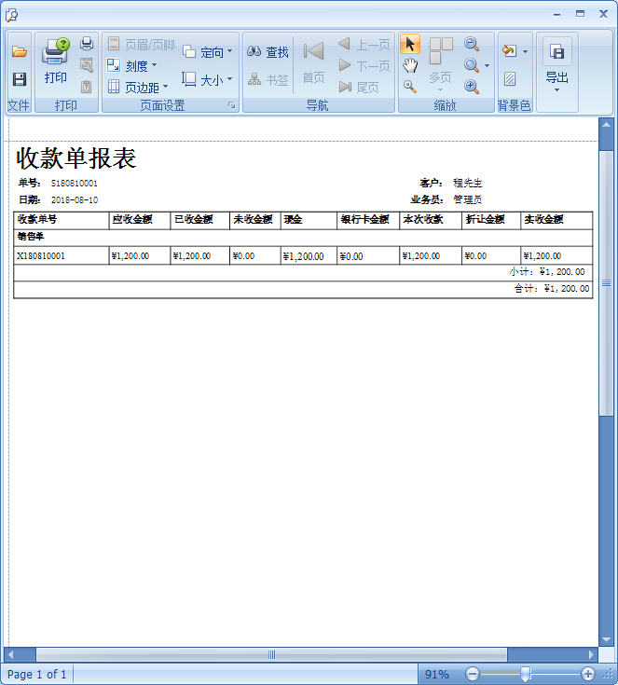Open the Export (导出) menu
Viewport: 618px width, 685px height.
tap(557, 63)
